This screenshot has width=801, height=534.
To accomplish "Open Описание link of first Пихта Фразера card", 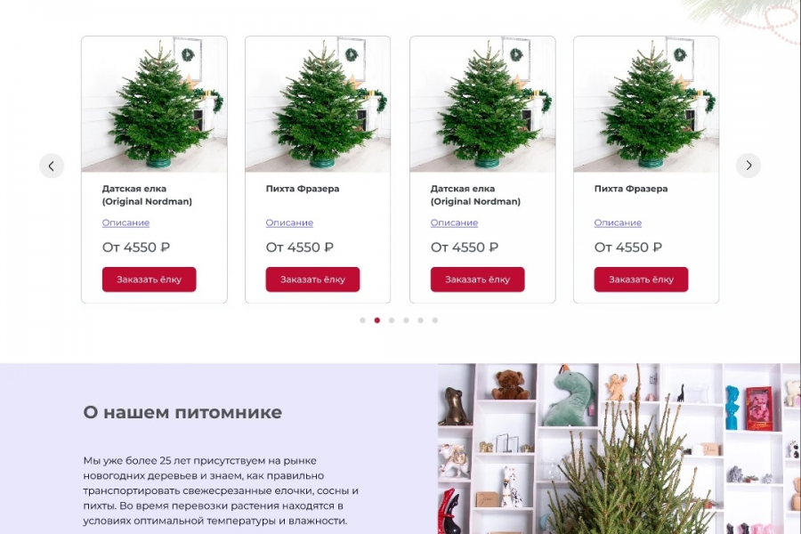I will click(x=289, y=222).
